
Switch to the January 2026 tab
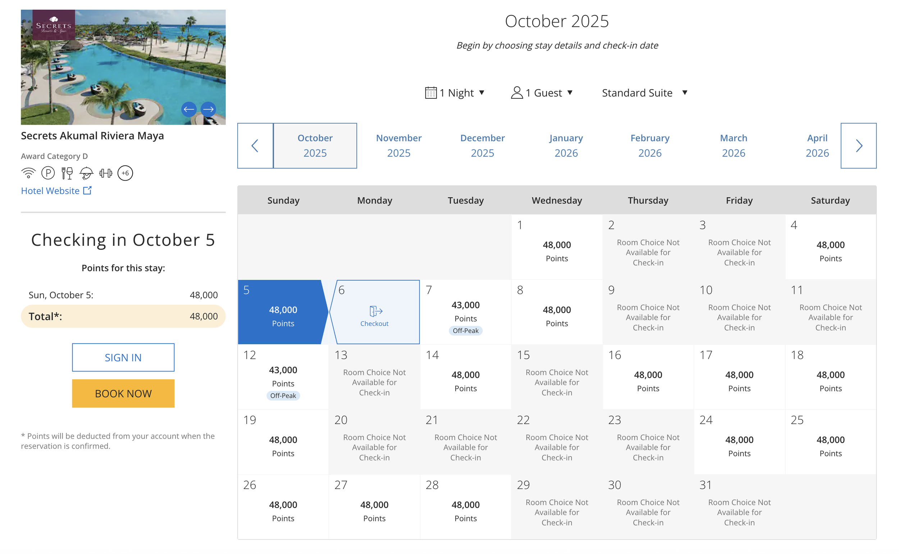pyautogui.click(x=566, y=146)
